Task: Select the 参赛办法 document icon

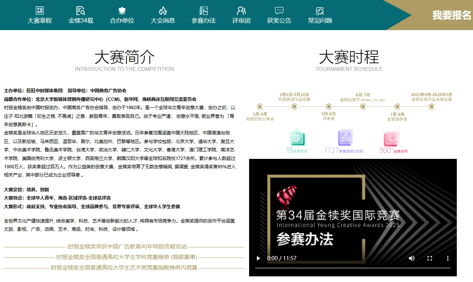Action: click(204, 11)
